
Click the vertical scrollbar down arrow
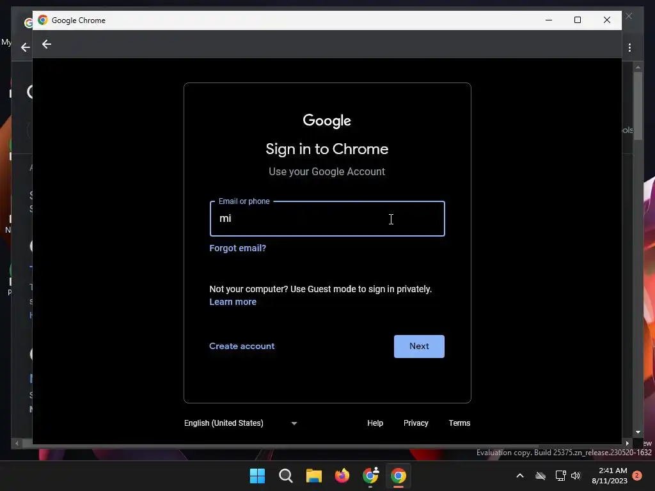(638, 432)
